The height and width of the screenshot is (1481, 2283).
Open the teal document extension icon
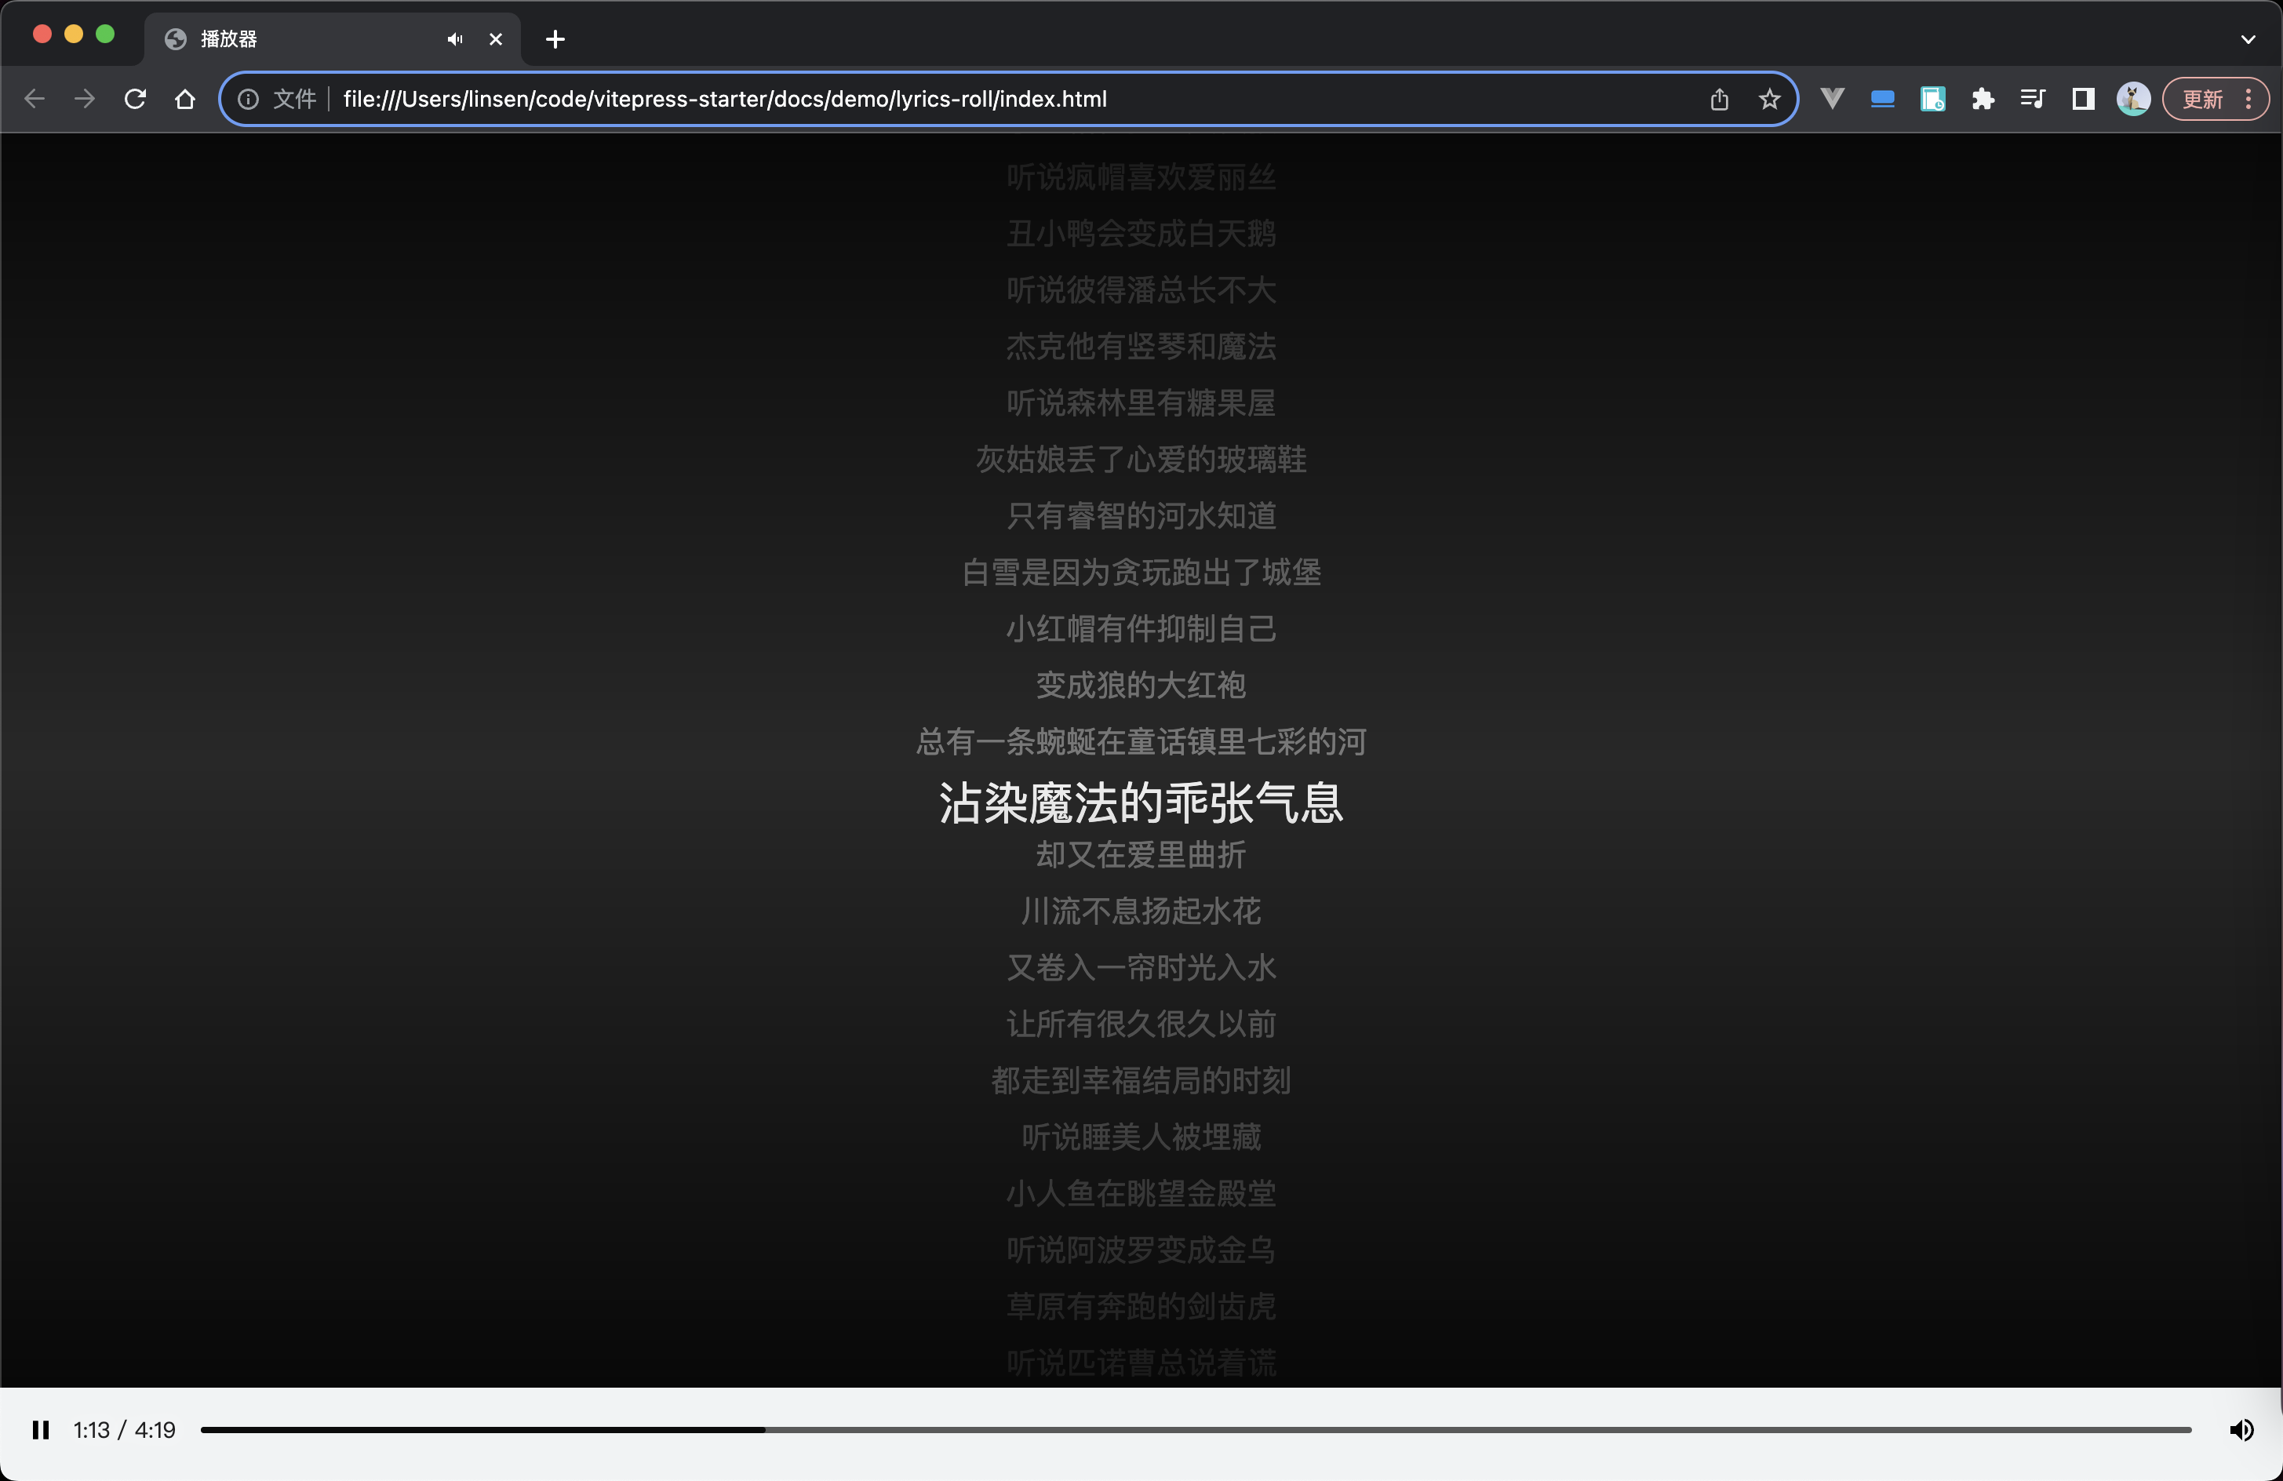tap(1932, 99)
